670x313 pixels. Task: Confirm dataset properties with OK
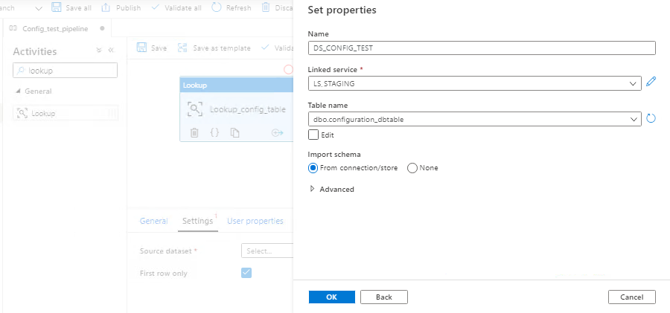pos(331,297)
